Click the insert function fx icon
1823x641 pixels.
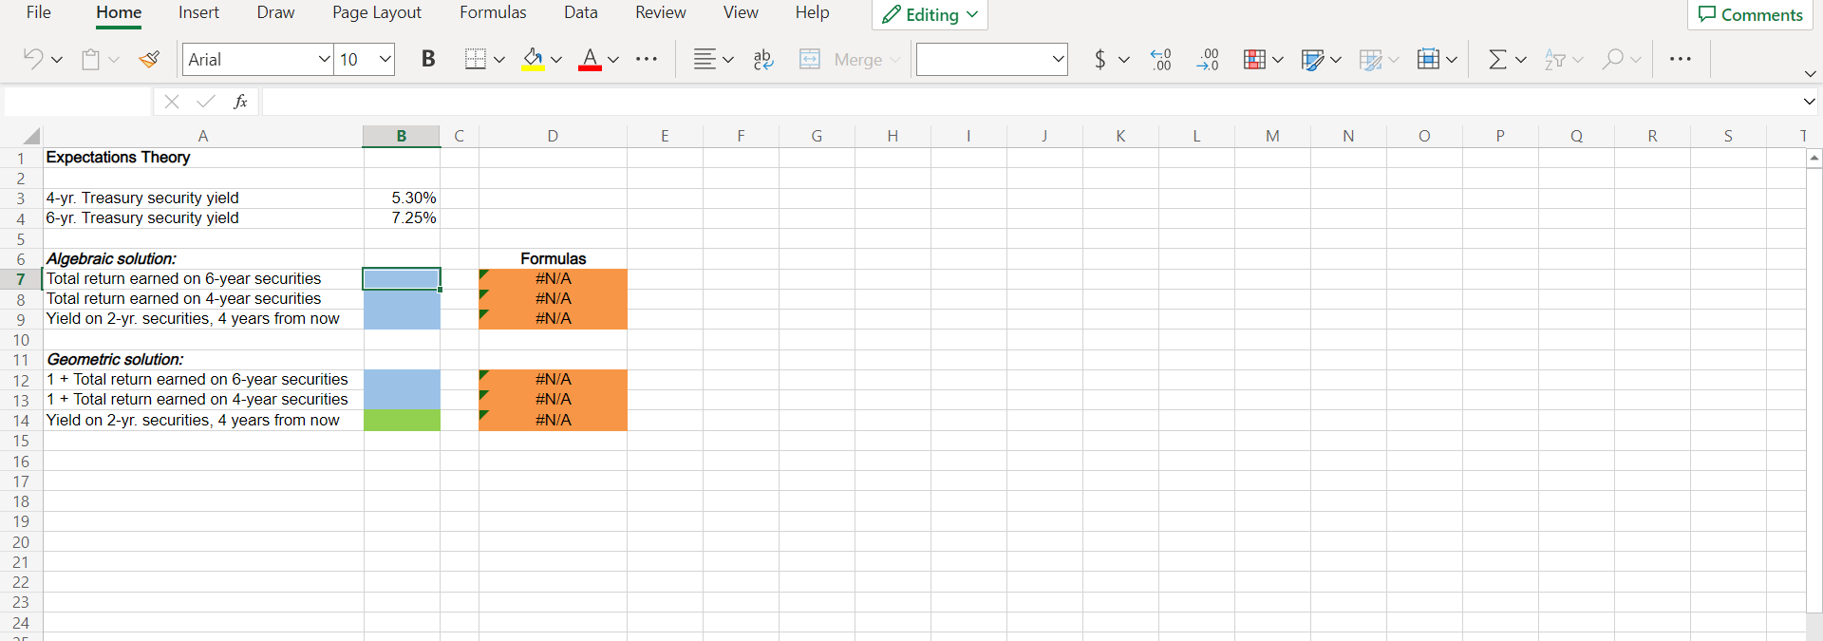pos(240,102)
